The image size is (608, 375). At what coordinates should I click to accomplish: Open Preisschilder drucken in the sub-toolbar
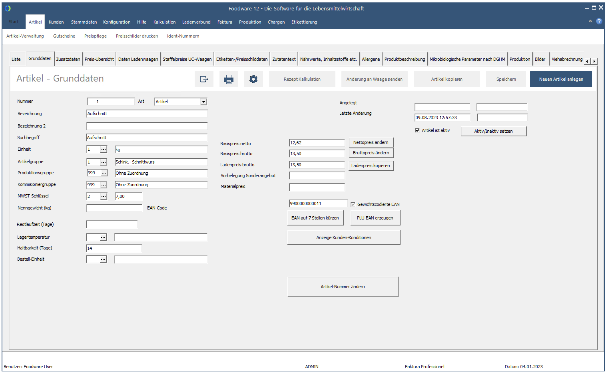[137, 36]
